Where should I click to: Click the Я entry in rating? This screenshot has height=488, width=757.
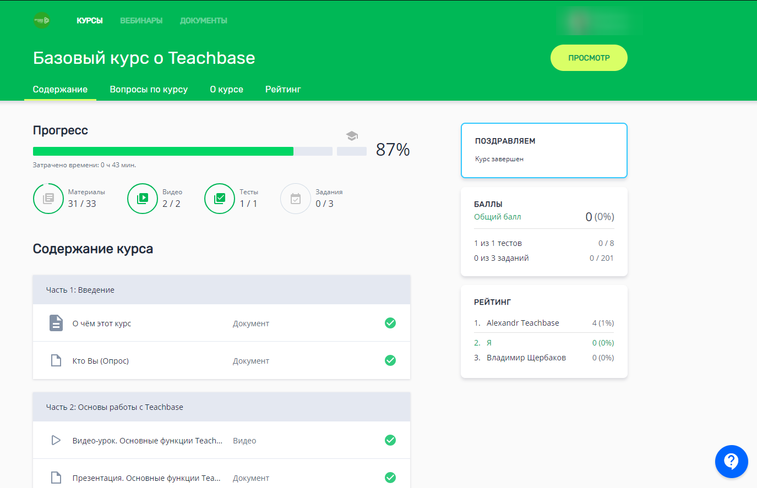pos(489,343)
